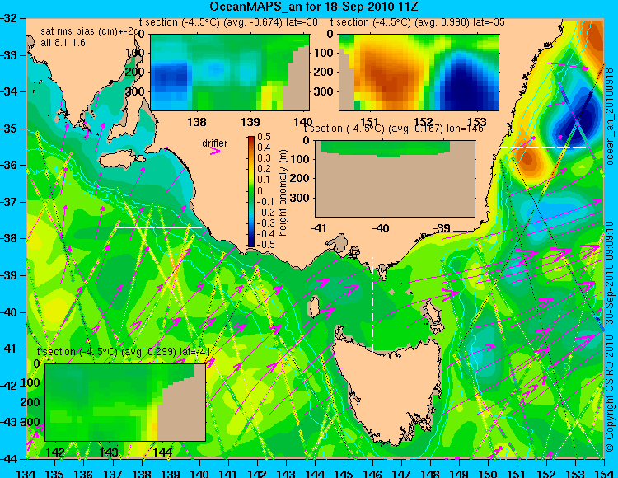Click the "t section (avg: 0.299) lat=-41" caption
Screen dimensions: 618x478
click(x=124, y=352)
